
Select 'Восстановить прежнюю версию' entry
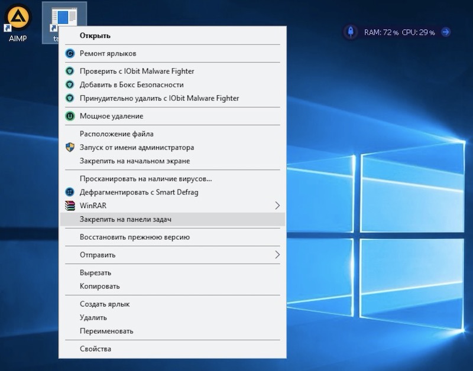point(173,237)
